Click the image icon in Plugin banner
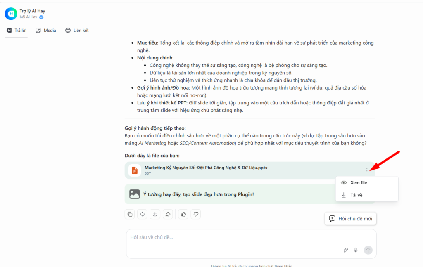 pyautogui.click(x=134, y=194)
